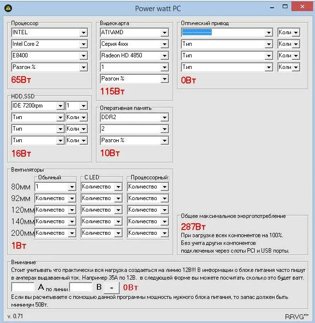Viewport: 315px width, 323px height.
Task: Click the voltage input field before В
Action: [x=81, y=287]
